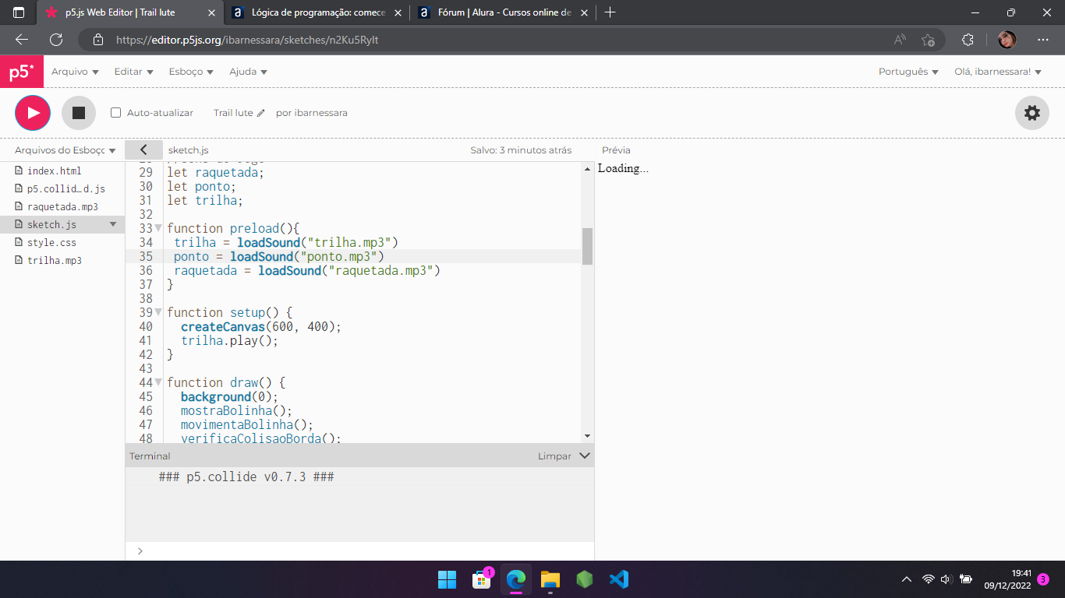This screenshot has height=598, width=1065.
Task: Reload the page
Action: pos(56,40)
